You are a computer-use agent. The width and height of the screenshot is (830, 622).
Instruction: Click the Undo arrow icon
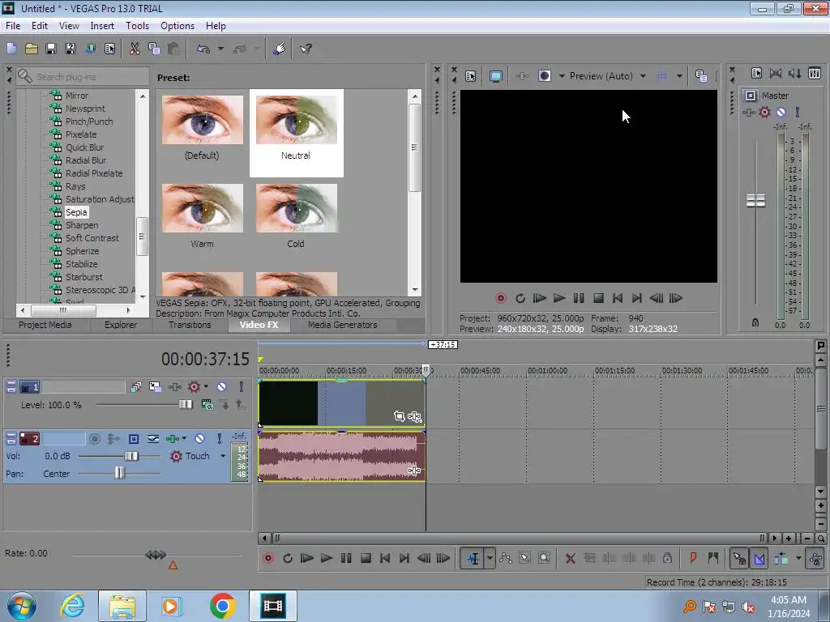click(x=203, y=49)
